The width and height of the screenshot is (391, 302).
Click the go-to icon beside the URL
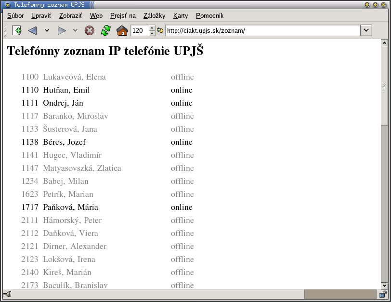coord(160,30)
